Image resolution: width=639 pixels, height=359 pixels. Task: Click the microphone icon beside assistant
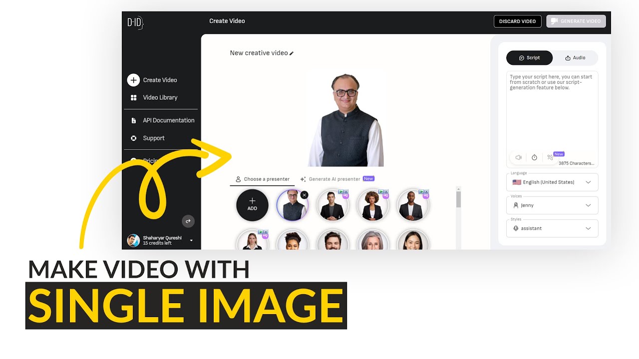(516, 228)
